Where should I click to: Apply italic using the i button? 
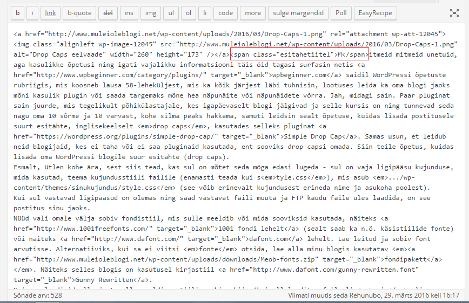coord(32,12)
